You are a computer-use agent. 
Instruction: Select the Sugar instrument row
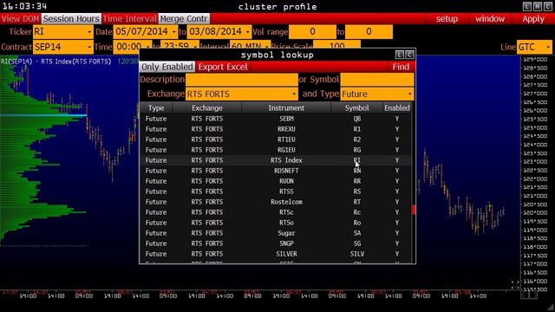[x=276, y=233]
